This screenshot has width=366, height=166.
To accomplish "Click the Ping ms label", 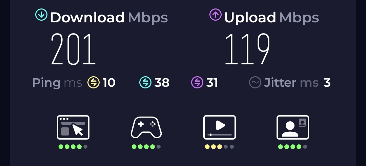I will [x=57, y=83].
